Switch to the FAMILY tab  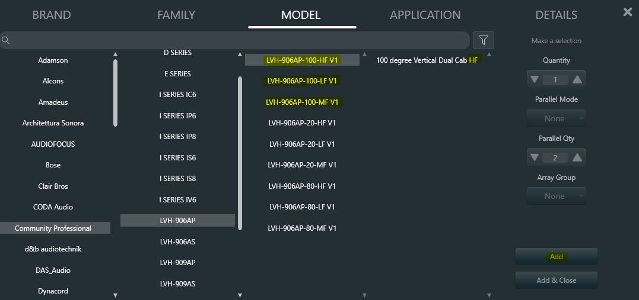[176, 15]
